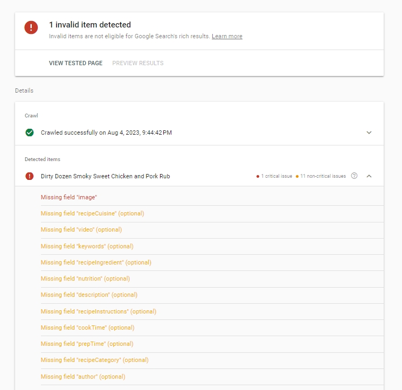Select Missing field "nutrition" row
Screen dimensions: 402x390
click(x=85, y=278)
